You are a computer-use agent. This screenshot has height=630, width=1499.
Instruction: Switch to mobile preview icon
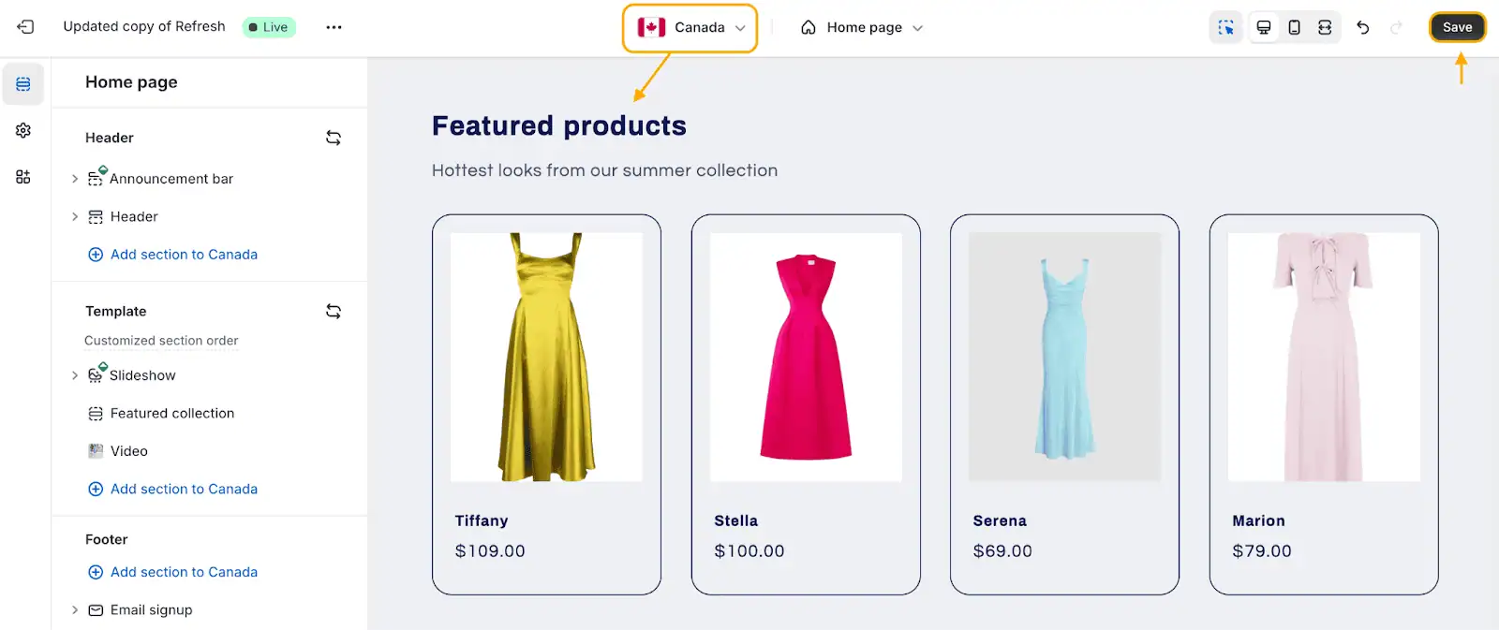click(1294, 27)
